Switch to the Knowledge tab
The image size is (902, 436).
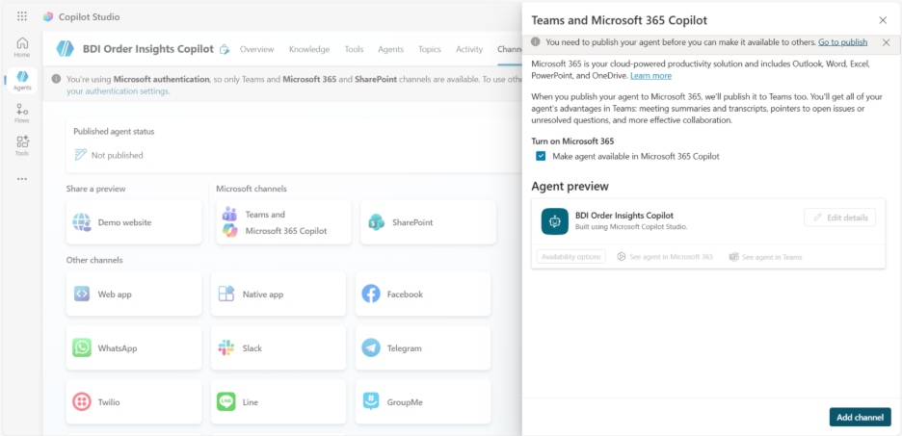[309, 49]
